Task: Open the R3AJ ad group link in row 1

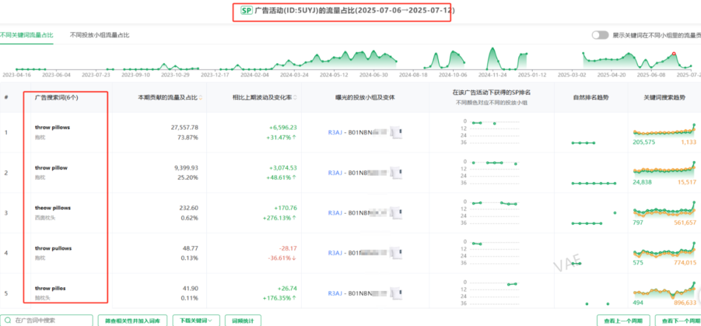Action: [335, 132]
